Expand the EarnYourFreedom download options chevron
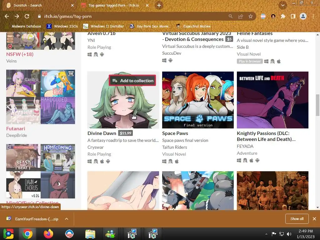320x240 pixels. coord(67,219)
